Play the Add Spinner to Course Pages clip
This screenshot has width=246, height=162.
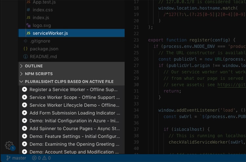pos(25,128)
